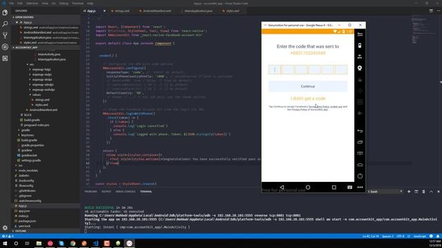The height and width of the screenshot is (248, 442).
Task: Tap 'I didn't get a code' link
Action: pyautogui.click(x=308, y=99)
